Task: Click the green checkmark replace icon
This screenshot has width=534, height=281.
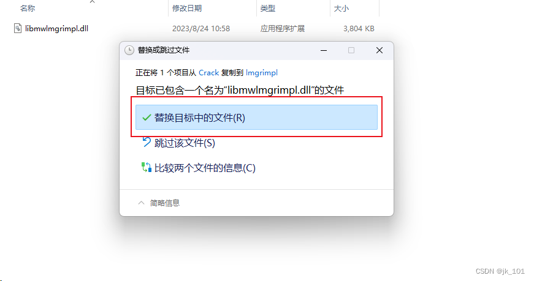Action: coord(147,118)
